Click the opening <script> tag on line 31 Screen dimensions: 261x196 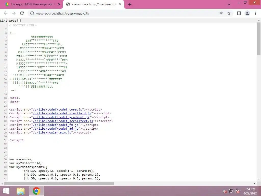tap(17, 140)
